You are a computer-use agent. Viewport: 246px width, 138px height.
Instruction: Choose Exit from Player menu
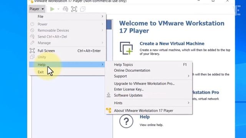pyautogui.click(x=67, y=72)
